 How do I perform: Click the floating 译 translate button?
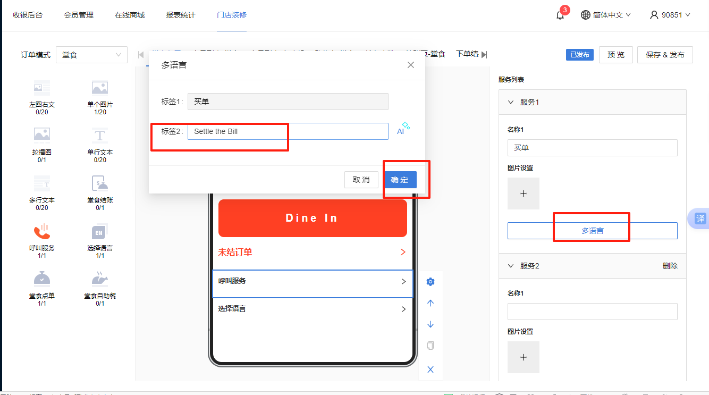pyautogui.click(x=699, y=218)
